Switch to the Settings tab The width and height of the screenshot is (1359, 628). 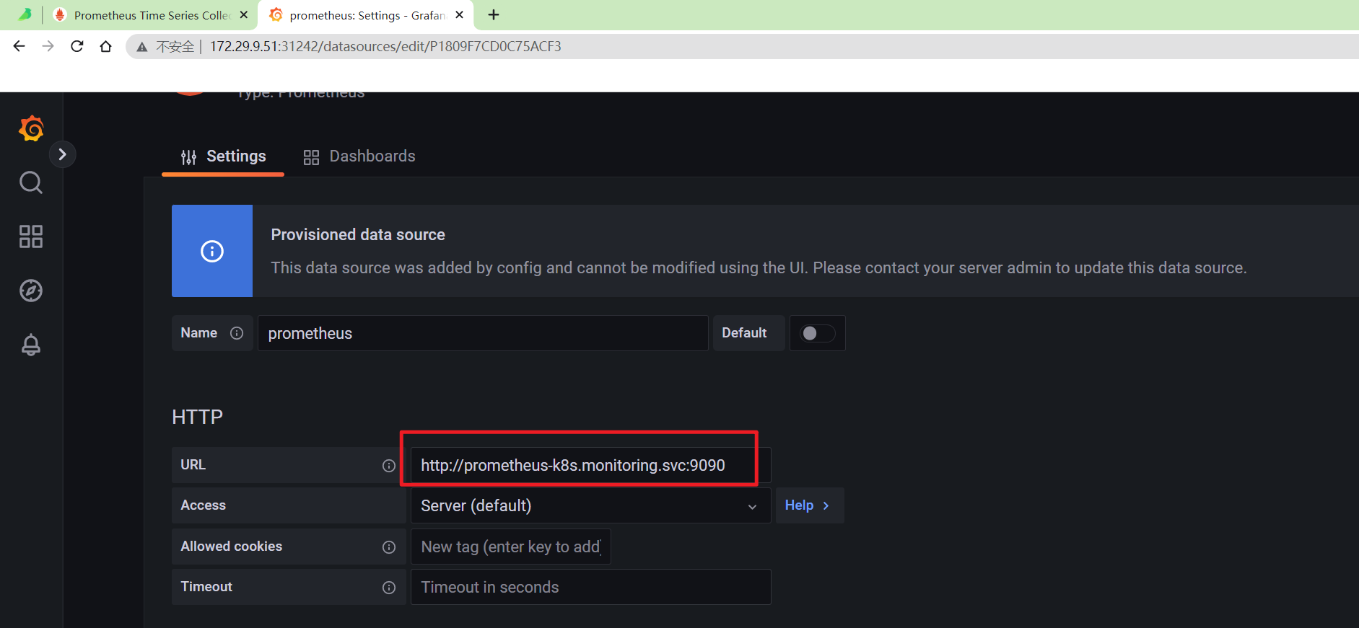(223, 156)
